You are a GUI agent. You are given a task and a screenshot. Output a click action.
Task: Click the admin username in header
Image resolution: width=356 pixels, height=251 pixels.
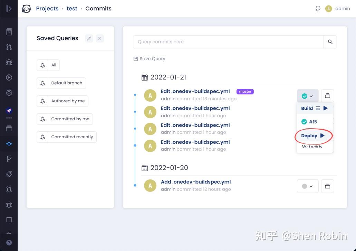[343, 9]
